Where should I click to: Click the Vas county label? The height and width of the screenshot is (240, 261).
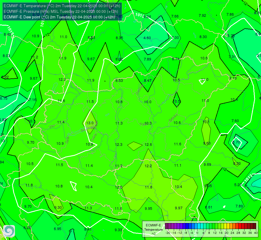52,126
